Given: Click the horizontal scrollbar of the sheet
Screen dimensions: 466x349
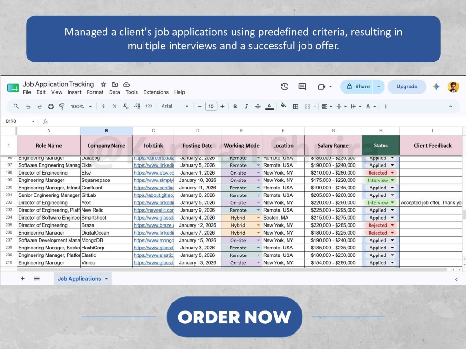Looking at the screenshot, I should click(x=233, y=270).
